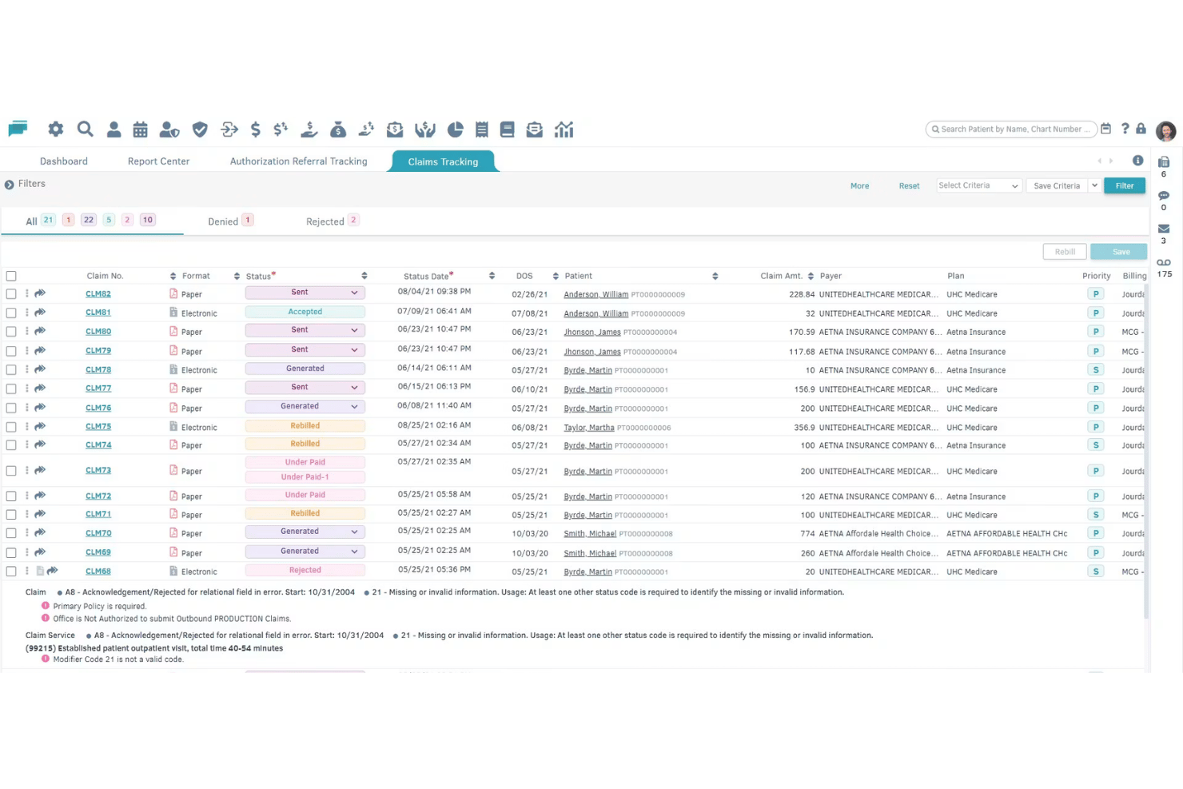
Task: Click the forward arrow icon on CLM82 row
Action: pos(40,293)
